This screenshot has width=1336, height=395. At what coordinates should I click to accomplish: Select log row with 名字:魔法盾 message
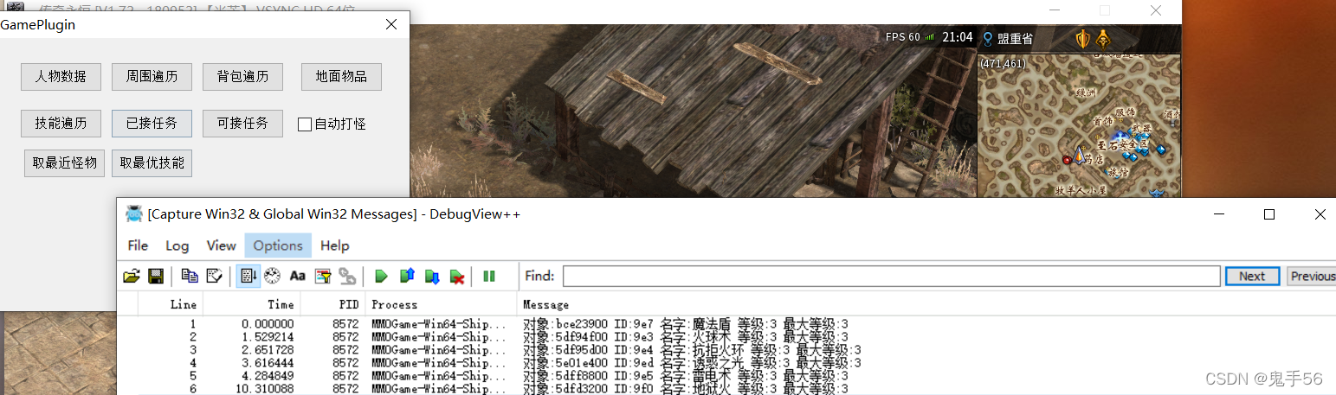(x=726, y=323)
